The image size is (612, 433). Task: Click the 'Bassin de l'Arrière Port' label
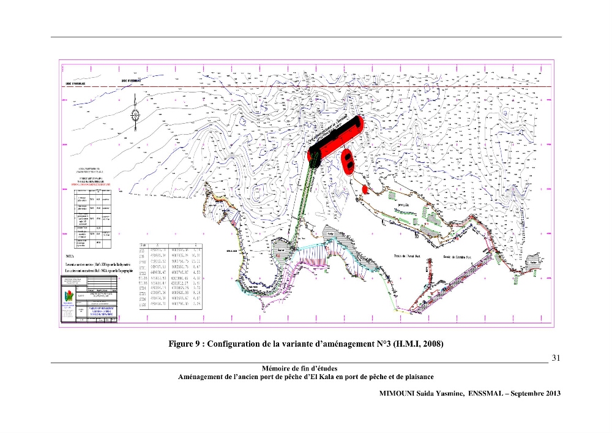point(457,257)
